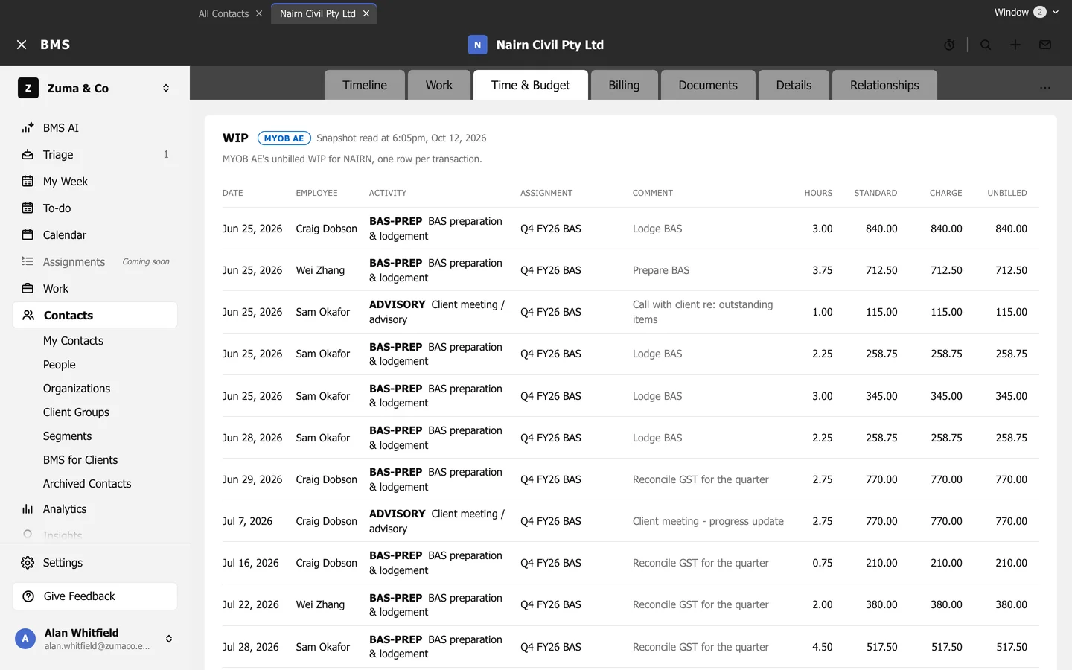
Task: Select 'Client meeting - progress update' comment
Action: tap(708, 521)
